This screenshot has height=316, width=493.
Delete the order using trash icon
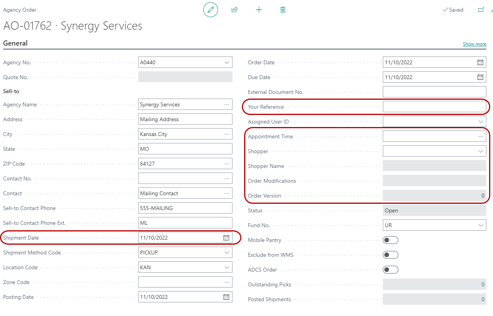[x=283, y=10]
